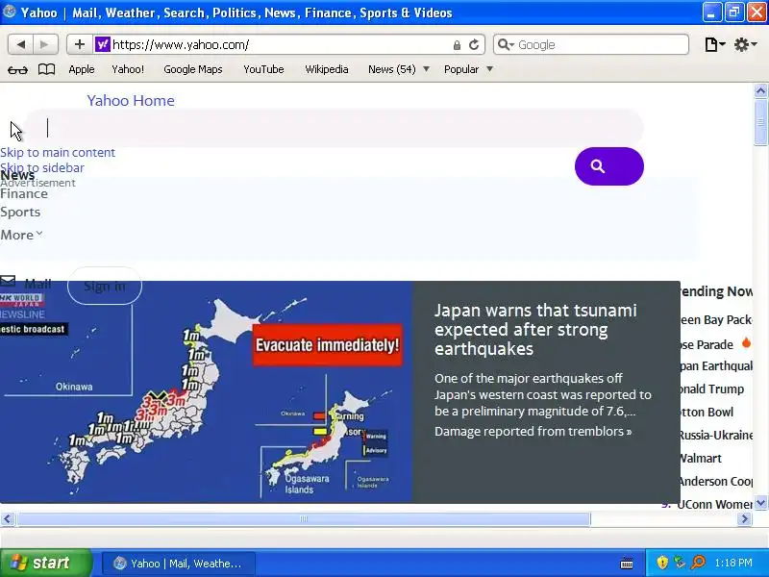This screenshot has height=577, width=769.
Task: Open UConn Women trending item
Action: coord(714,504)
